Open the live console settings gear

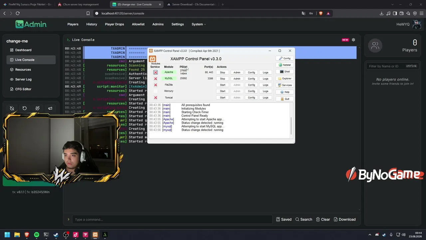[353, 40]
